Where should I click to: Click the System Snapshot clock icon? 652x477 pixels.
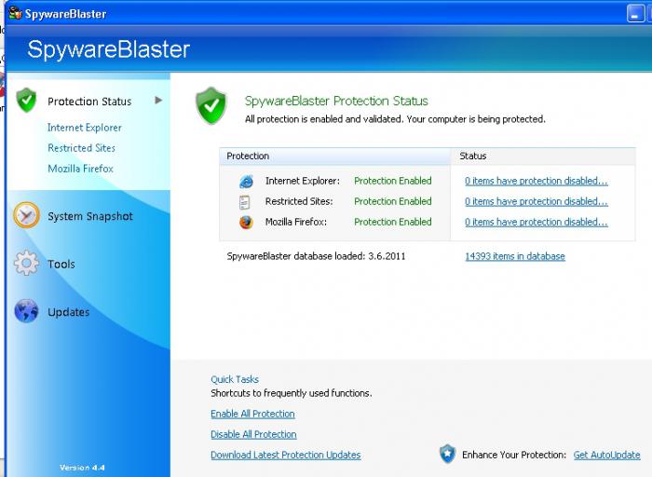[26, 216]
